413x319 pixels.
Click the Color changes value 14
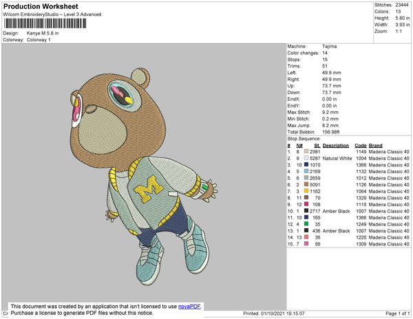pyautogui.click(x=325, y=53)
